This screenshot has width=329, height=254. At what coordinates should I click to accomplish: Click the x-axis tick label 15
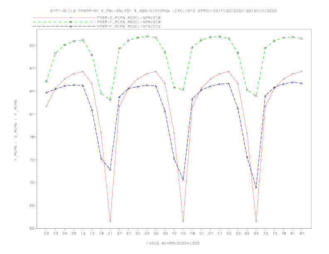click(x=92, y=233)
